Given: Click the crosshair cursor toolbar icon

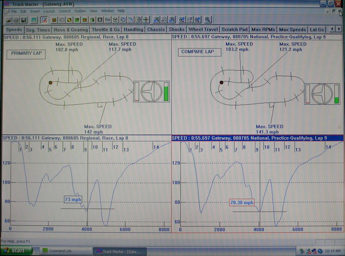Looking at the screenshot, I should pos(146,20).
